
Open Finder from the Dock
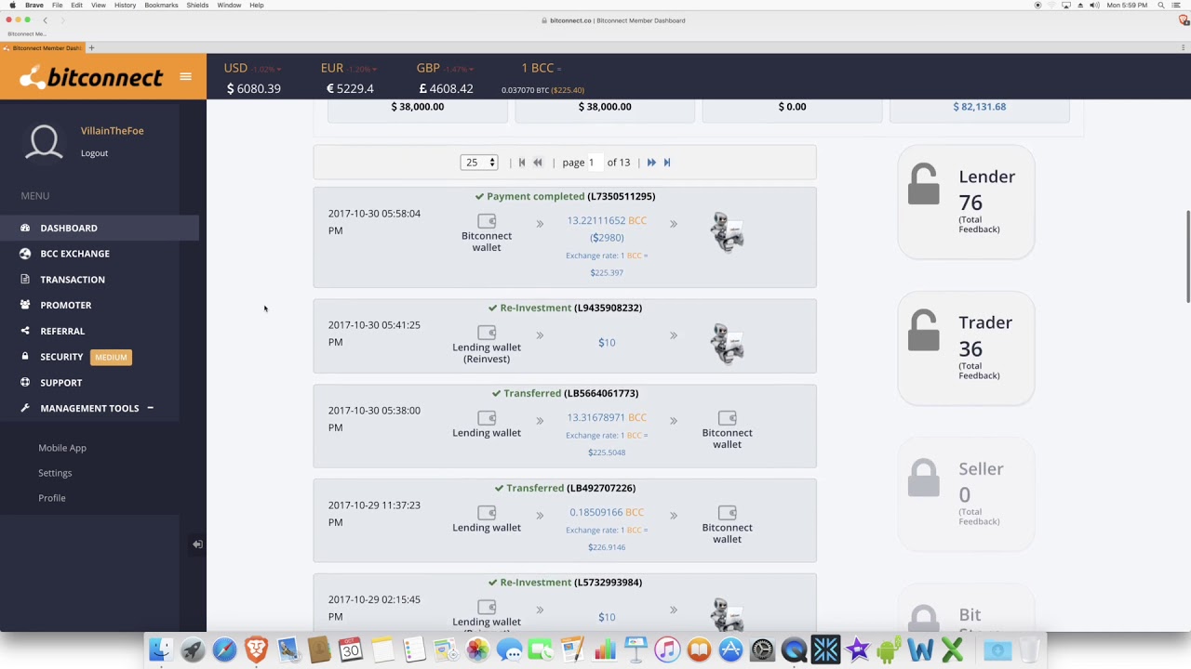pos(162,649)
